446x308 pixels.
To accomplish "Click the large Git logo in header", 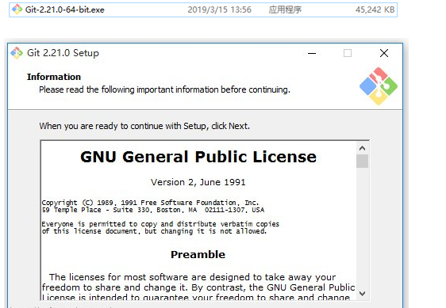I will [x=379, y=86].
